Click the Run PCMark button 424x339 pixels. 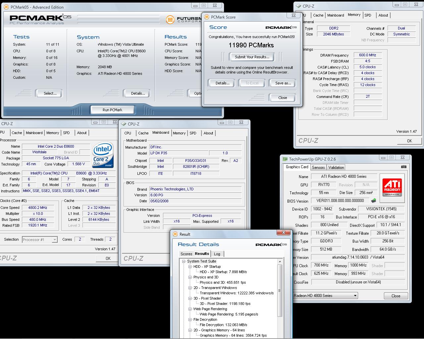[x=112, y=110]
